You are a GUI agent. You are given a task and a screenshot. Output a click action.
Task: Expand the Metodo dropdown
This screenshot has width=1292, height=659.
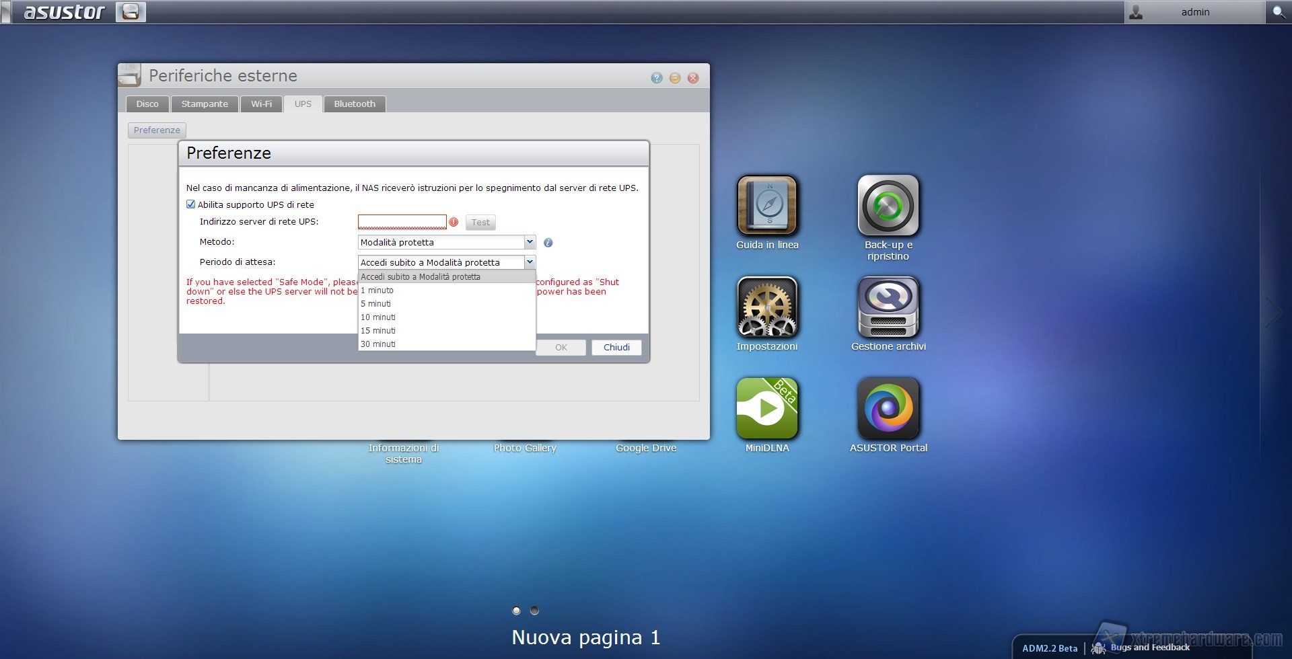tap(530, 242)
